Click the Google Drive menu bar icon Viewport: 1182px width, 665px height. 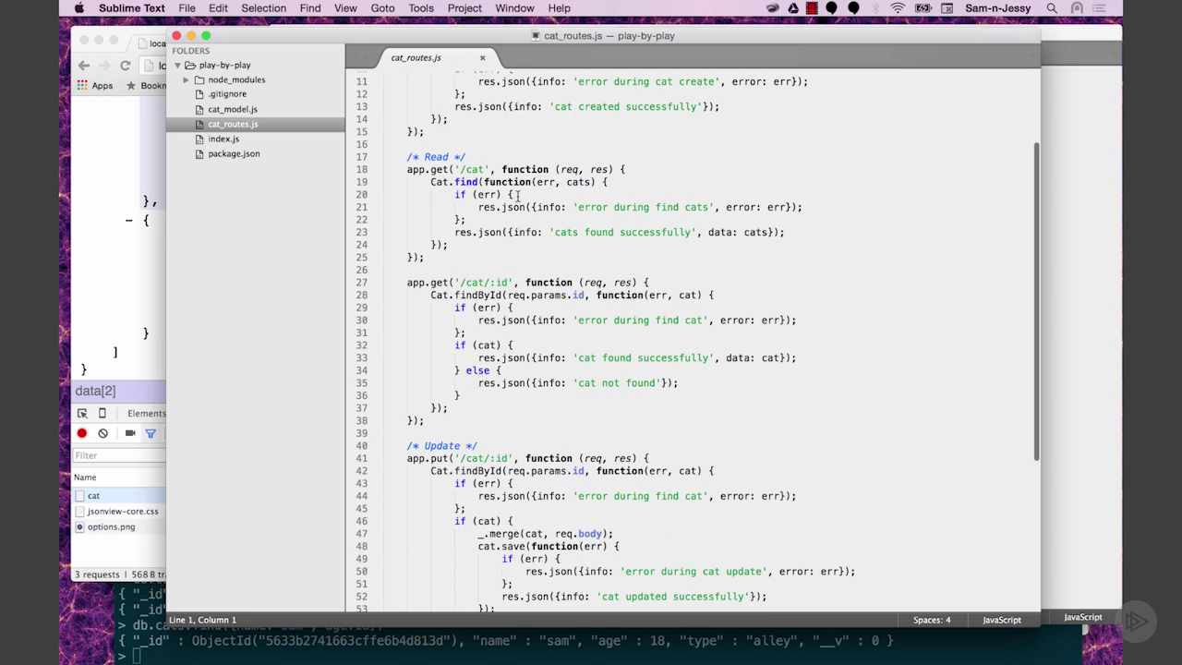(793, 8)
